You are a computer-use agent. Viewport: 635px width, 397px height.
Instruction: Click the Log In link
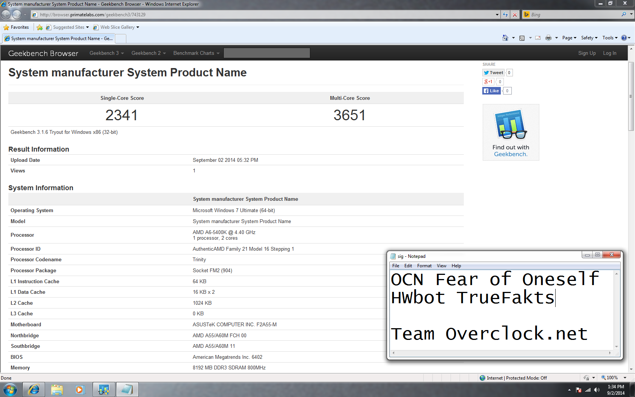[609, 53]
